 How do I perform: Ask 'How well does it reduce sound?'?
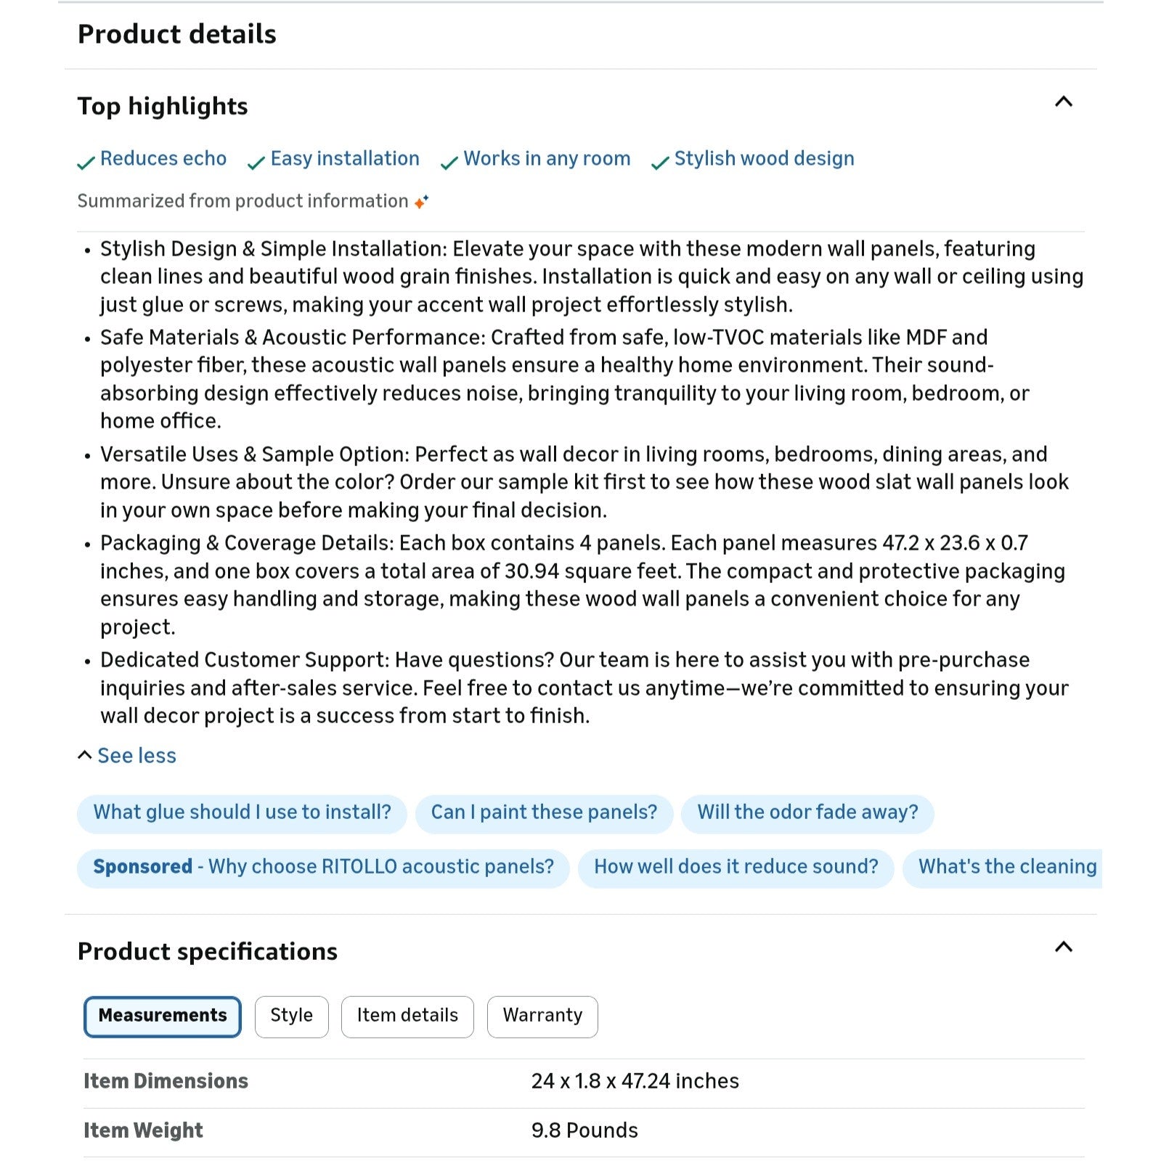point(736,867)
